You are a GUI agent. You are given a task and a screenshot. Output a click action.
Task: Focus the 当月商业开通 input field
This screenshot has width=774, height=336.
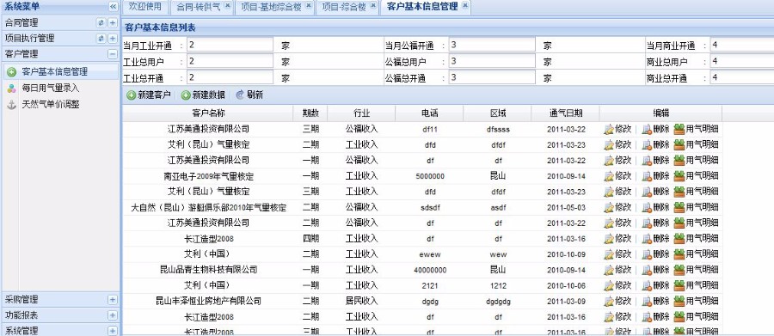(742, 45)
